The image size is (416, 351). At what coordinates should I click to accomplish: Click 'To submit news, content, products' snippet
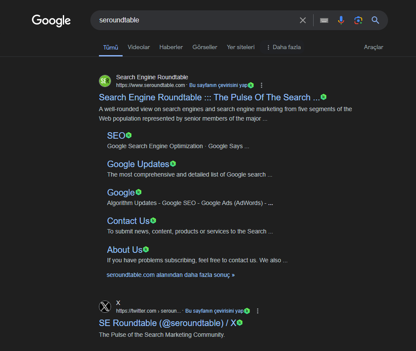click(x=190, y=232)
